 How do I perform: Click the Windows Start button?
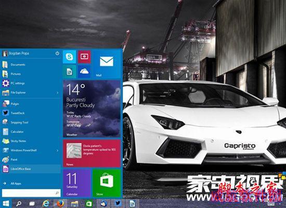pos(6,203)
